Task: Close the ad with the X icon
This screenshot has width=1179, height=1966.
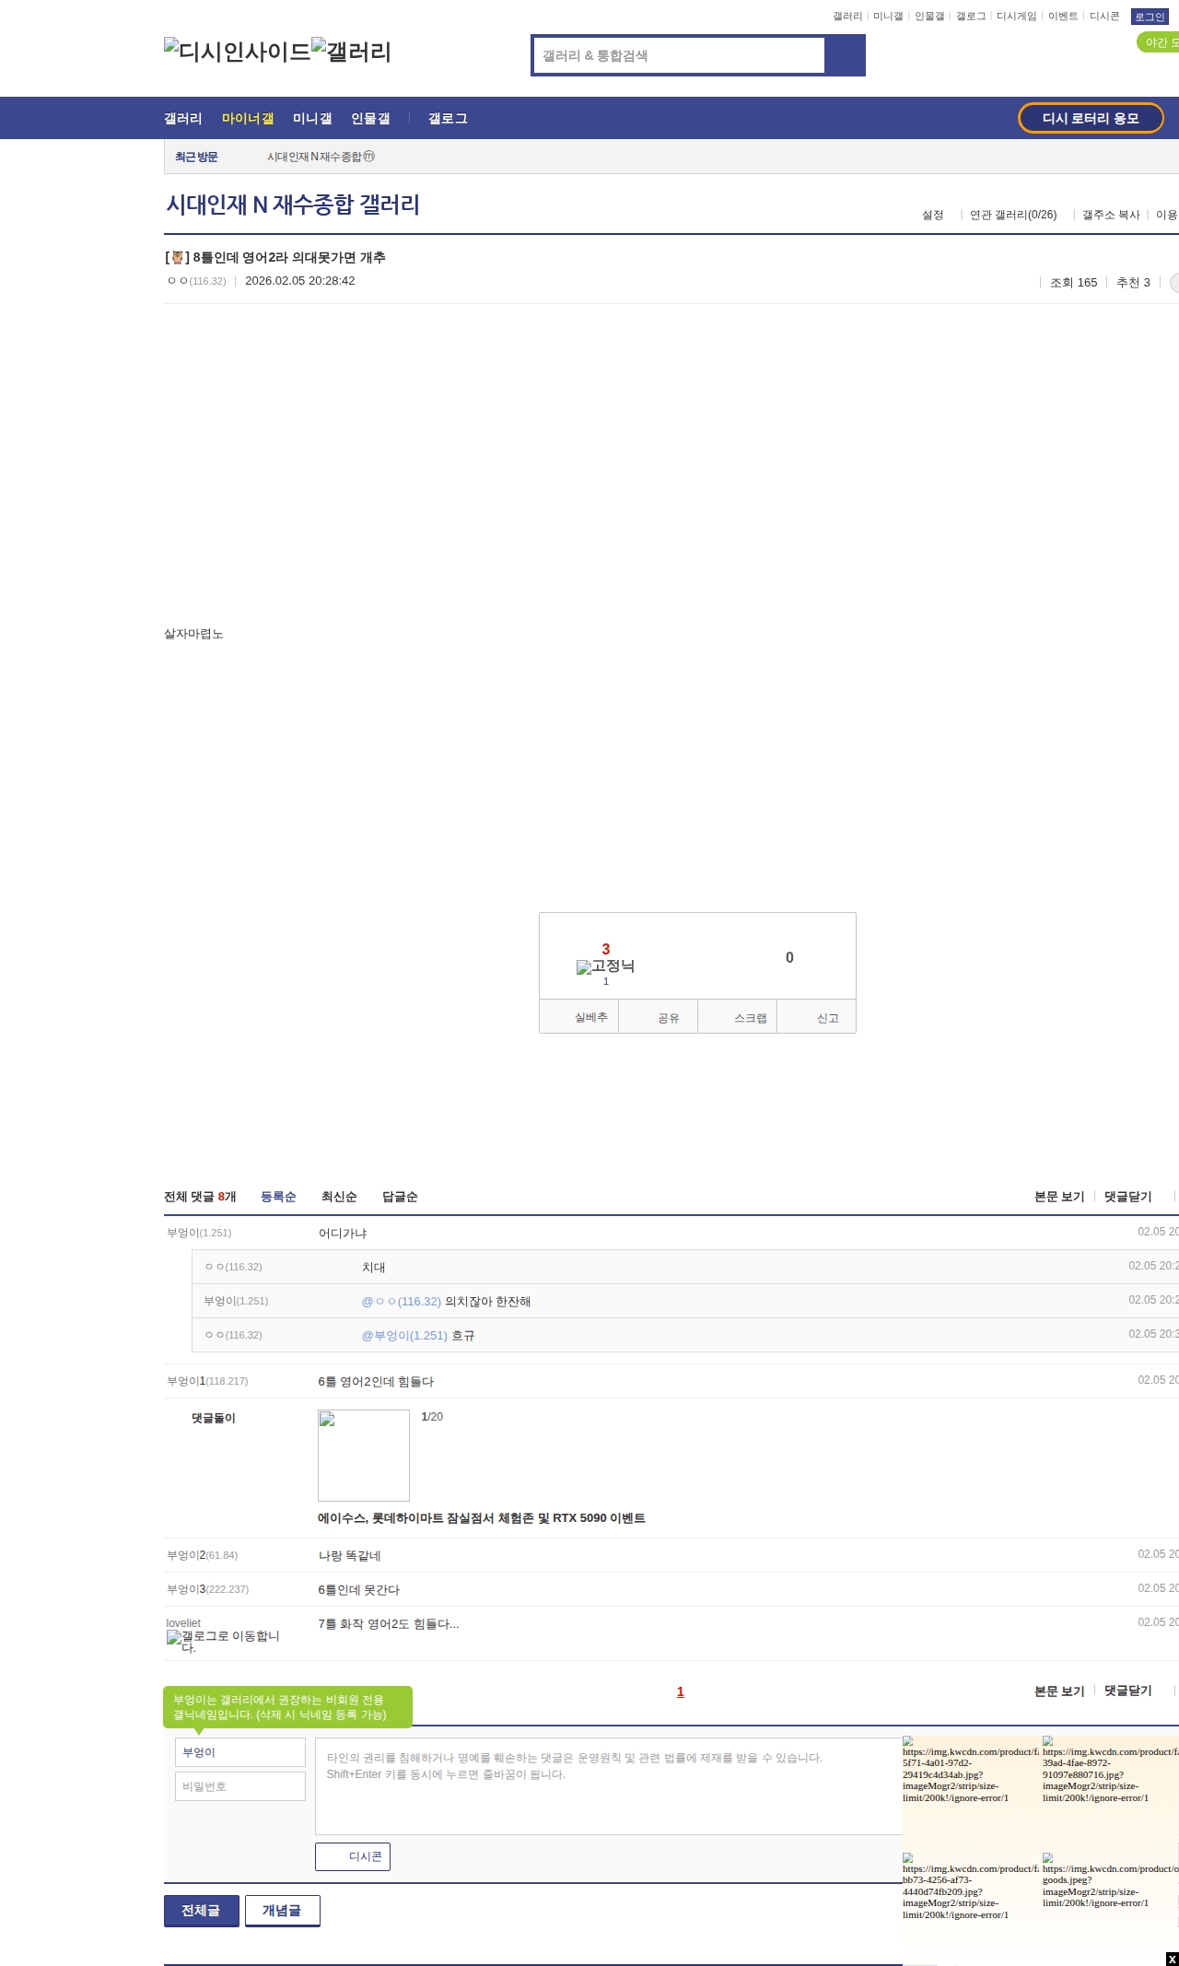Action: pos(1172,1959)
